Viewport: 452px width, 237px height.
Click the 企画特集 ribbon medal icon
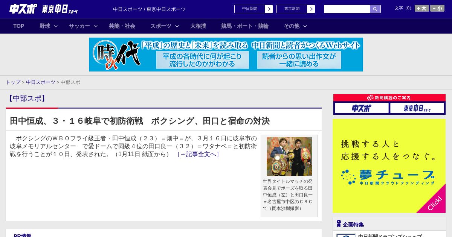coord(339,224)
